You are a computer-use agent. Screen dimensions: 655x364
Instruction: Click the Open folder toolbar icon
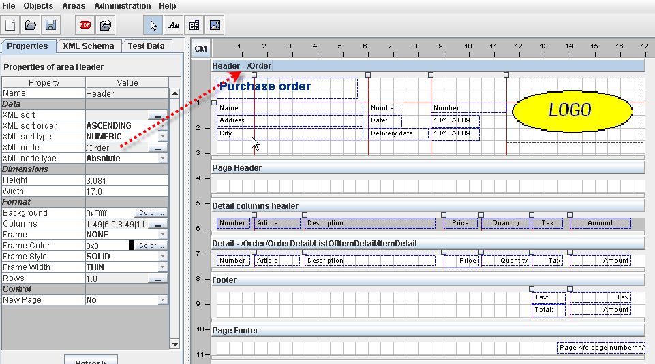pyautogui.click(x=31, y=25)
